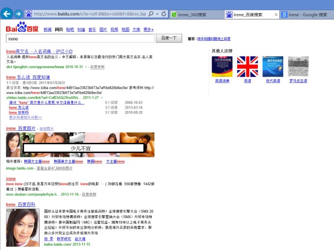The image size is (334, 250).
Task: Open the Irene 怎么读 百度知道 result
Action: point(28,77)
